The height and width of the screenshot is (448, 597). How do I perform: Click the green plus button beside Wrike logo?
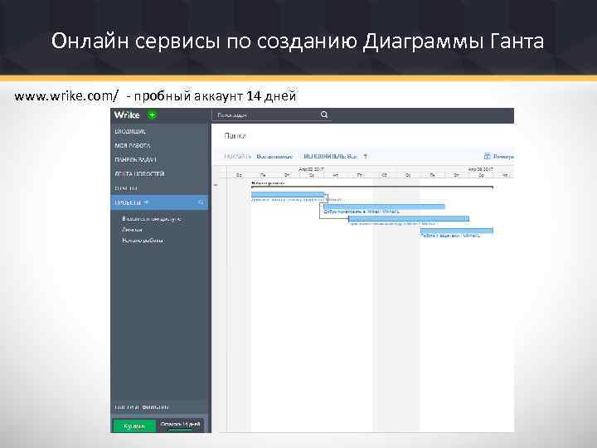152,115
